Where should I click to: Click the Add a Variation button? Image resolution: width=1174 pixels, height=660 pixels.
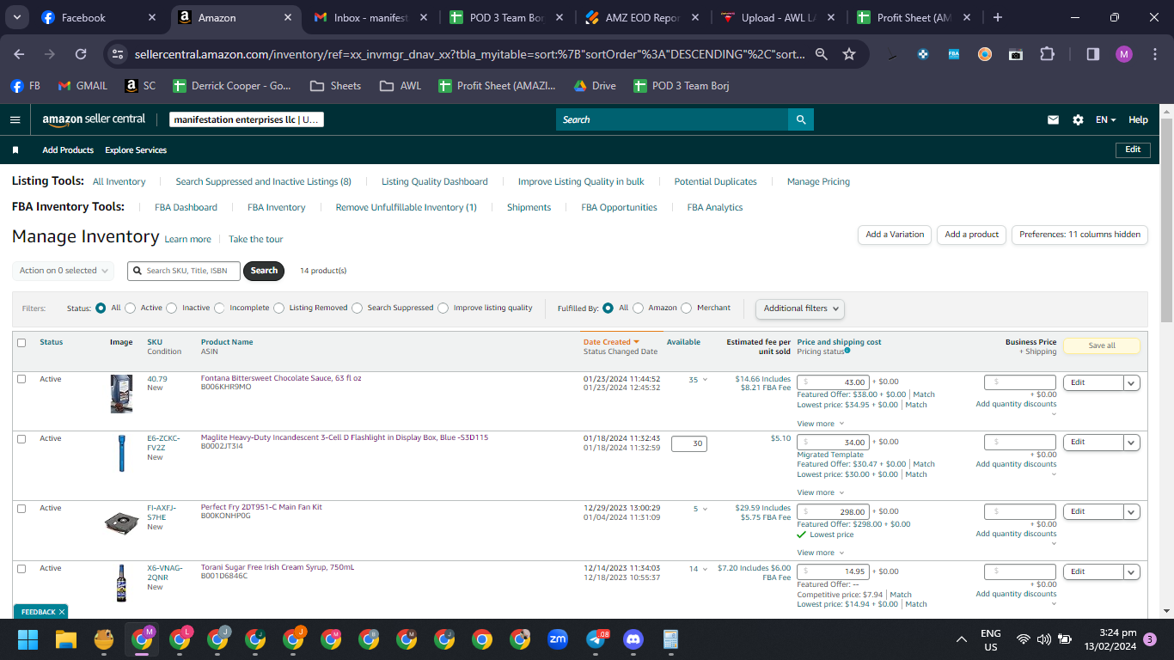point(895,235)
